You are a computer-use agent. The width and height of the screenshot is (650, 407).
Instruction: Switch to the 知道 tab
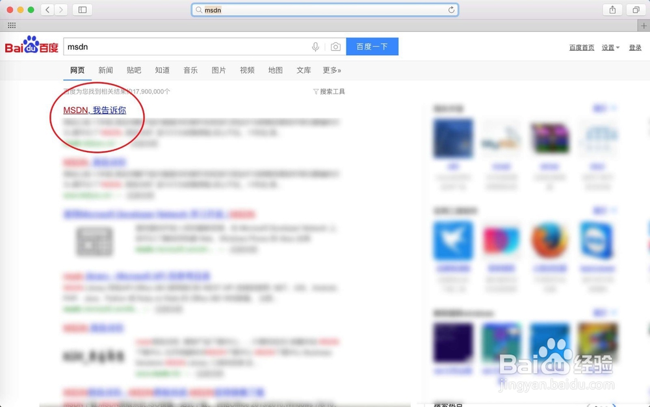[162, 70]
